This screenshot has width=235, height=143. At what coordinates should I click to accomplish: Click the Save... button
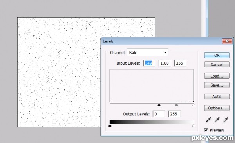tap(217, 85)
